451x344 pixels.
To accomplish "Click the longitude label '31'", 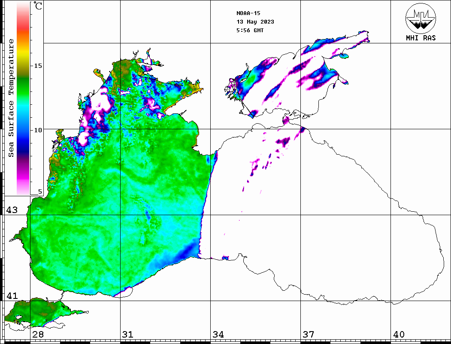I will [128, 335].
